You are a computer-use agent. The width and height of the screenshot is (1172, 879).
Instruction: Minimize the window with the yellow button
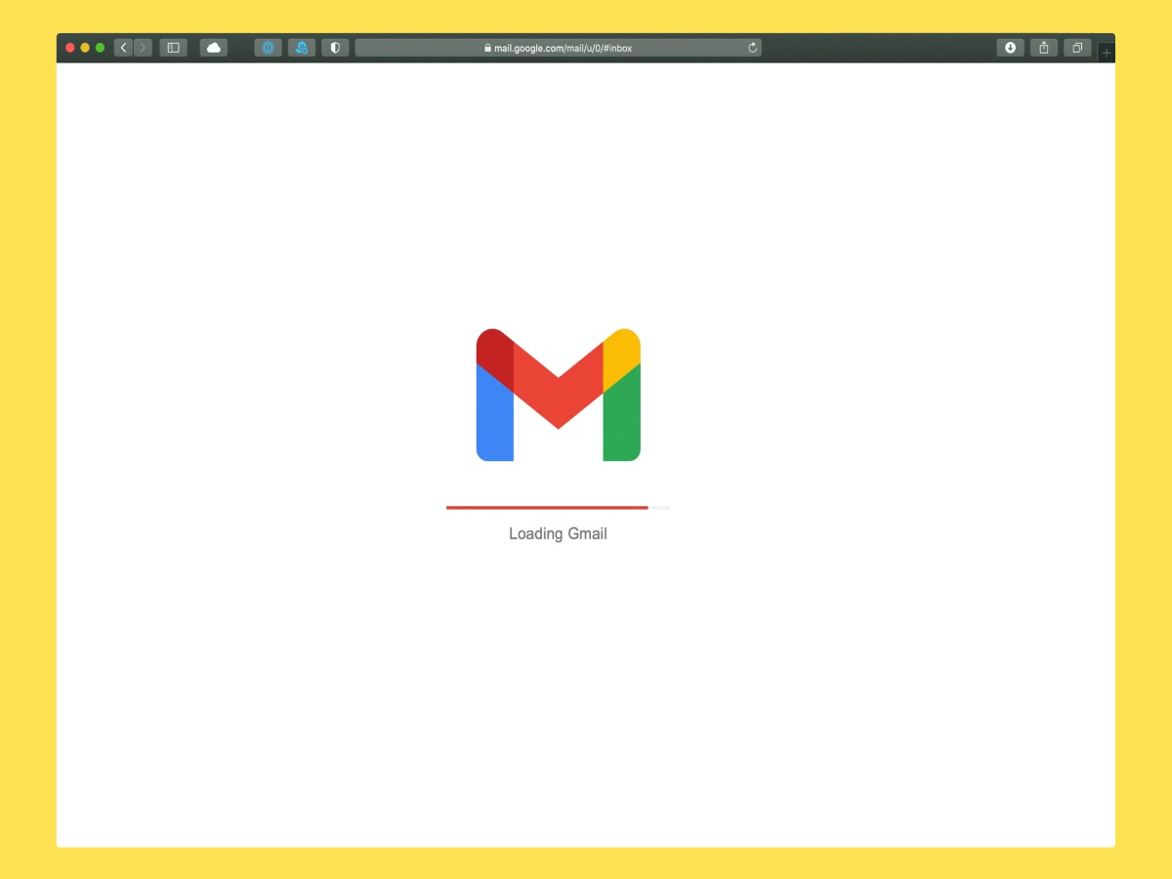(85, 48)
